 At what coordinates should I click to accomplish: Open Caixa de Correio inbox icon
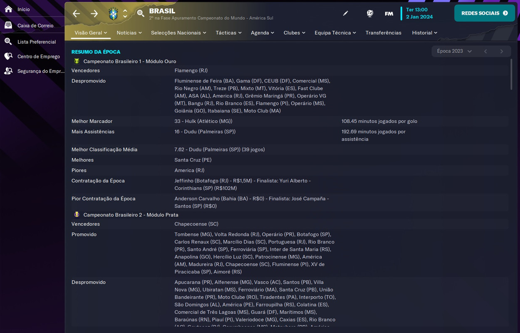coord(8,25)
